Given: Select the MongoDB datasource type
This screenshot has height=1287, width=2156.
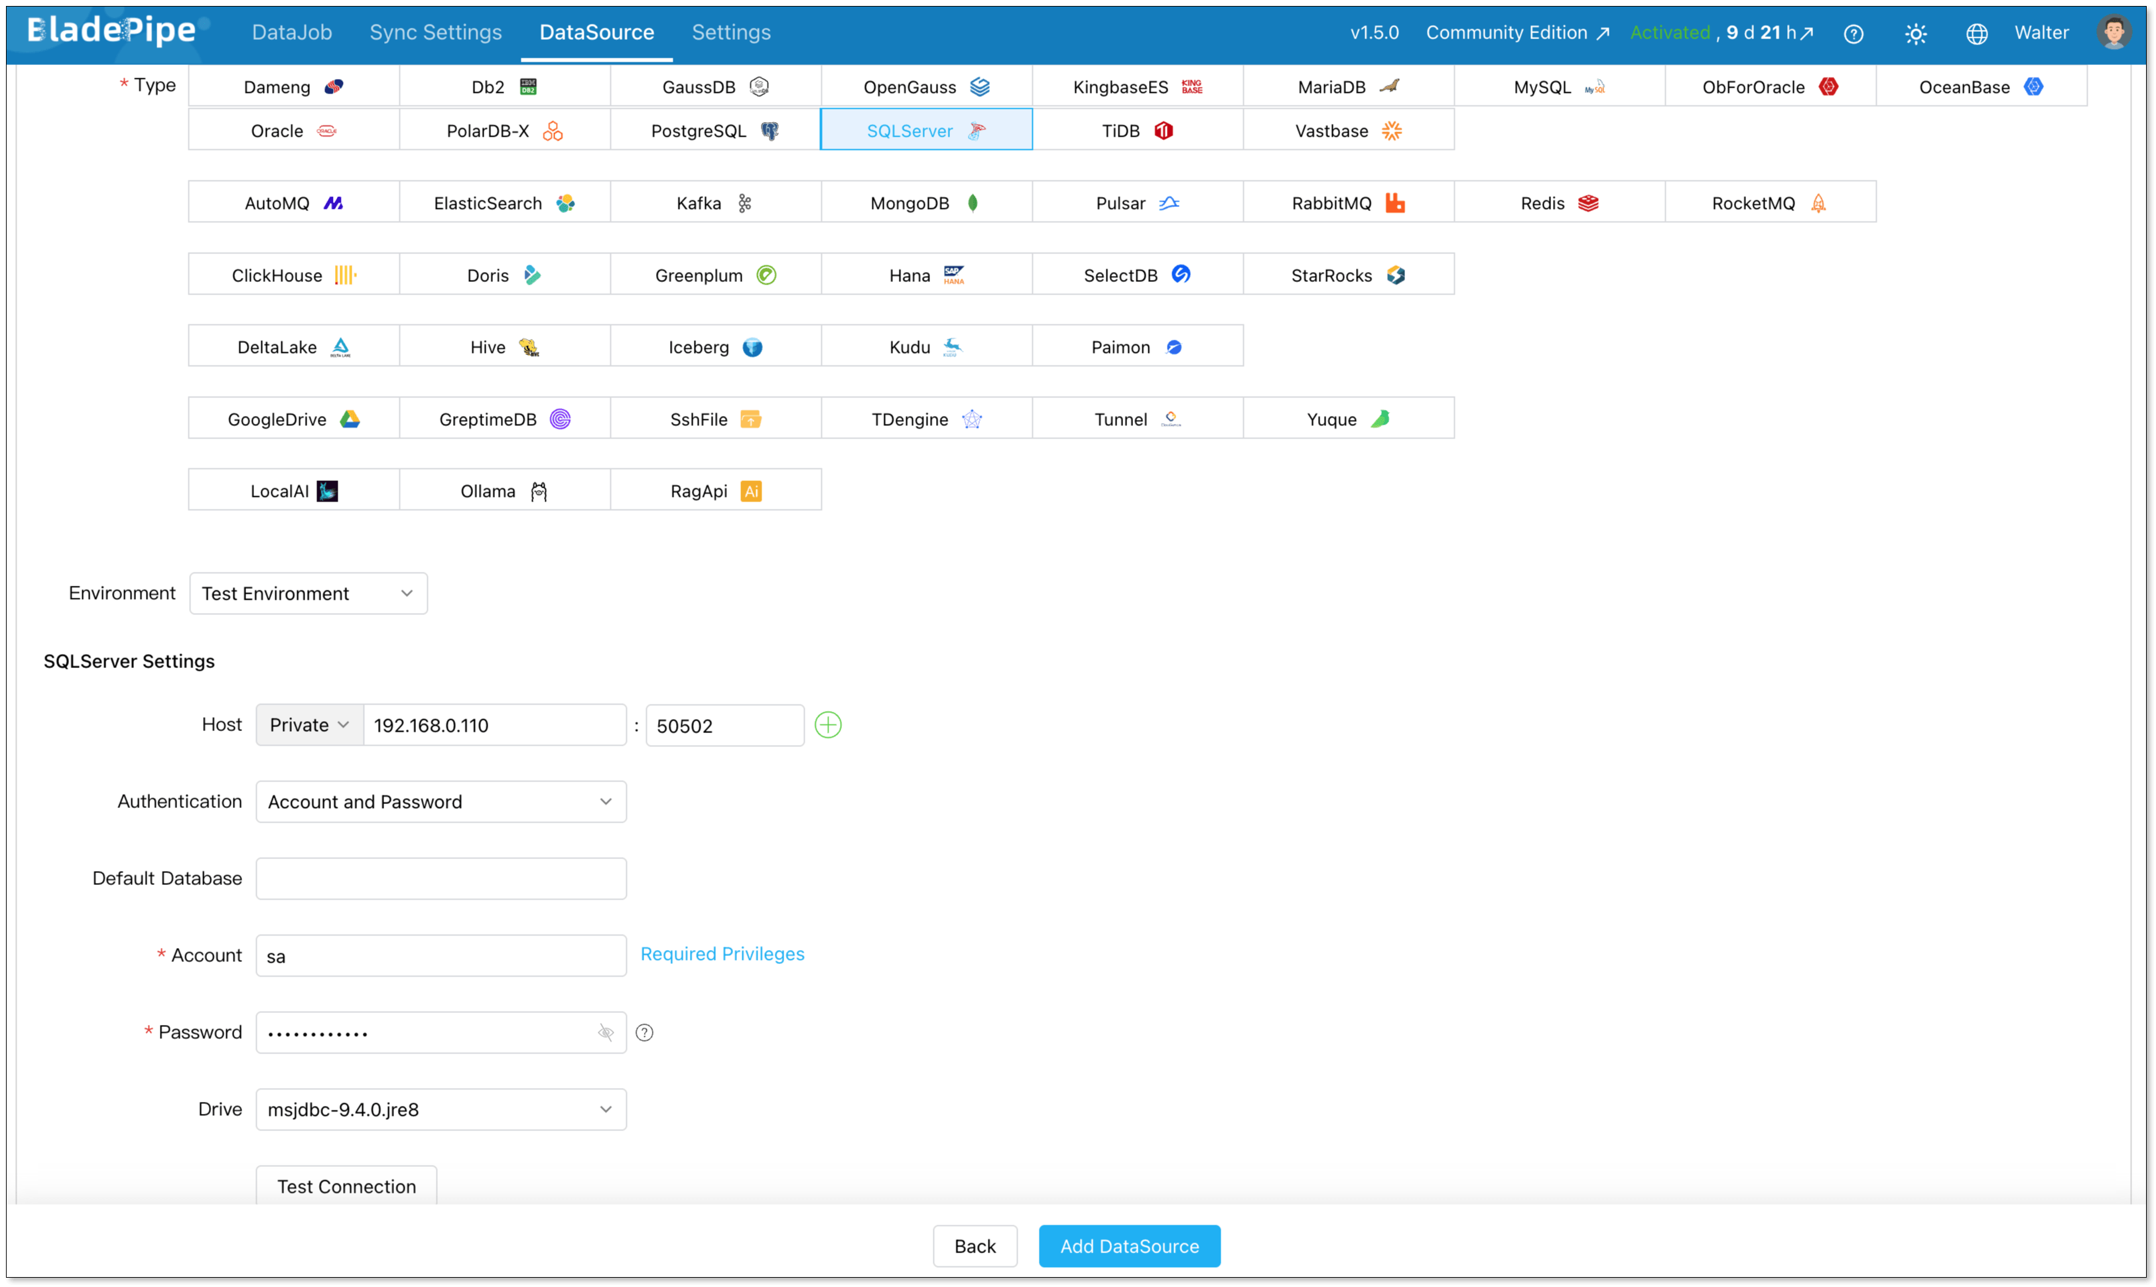Looking at the screenshot, I should tap(925, 203).
